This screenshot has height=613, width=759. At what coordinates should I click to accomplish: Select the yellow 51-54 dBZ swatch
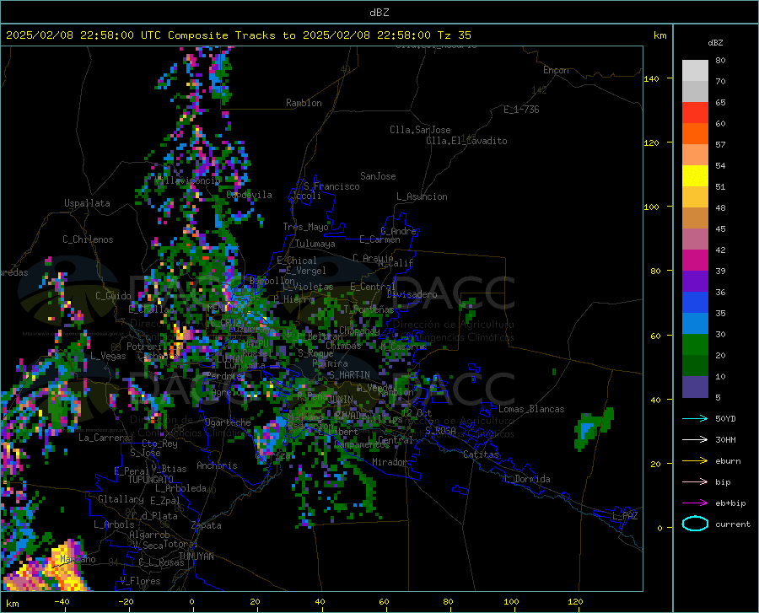pyautogui.click(x=695, y=176)
